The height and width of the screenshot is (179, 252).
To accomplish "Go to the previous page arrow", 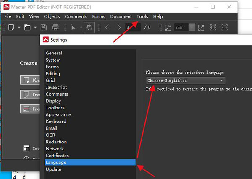I will tap(107, 27).
